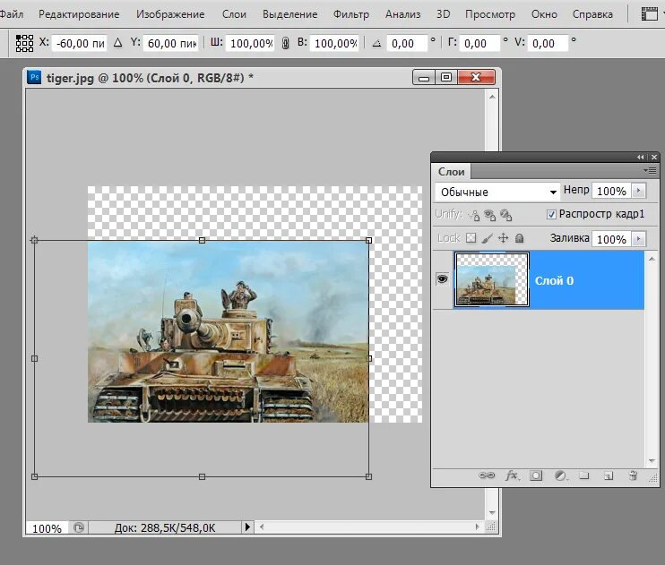The width and height of the screenshot is (665, 565).
Task: Open the layers panel options menu icon
Action: (x=650, y=170)
